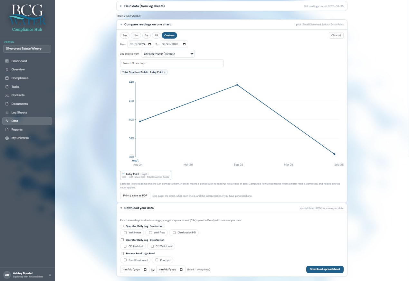Select the 3m range
Viewport: 409px width, 281px height.
point(125,35)
